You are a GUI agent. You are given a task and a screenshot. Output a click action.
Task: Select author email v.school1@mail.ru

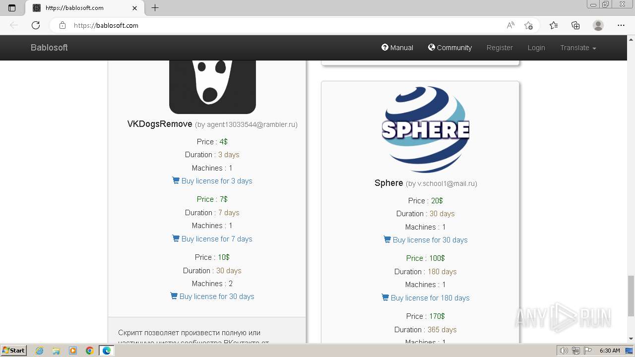pos(446,183)
